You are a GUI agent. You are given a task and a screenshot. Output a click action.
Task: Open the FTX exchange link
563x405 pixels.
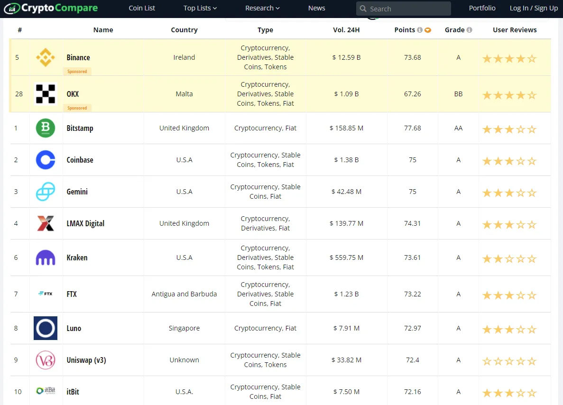tap(72, 294)
